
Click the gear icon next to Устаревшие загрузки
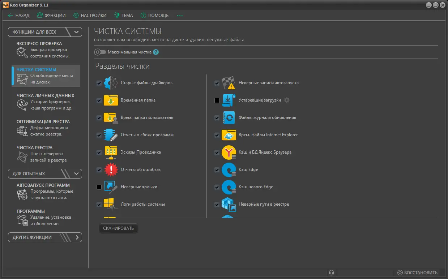pyautogui.click(x=287, y=100)
